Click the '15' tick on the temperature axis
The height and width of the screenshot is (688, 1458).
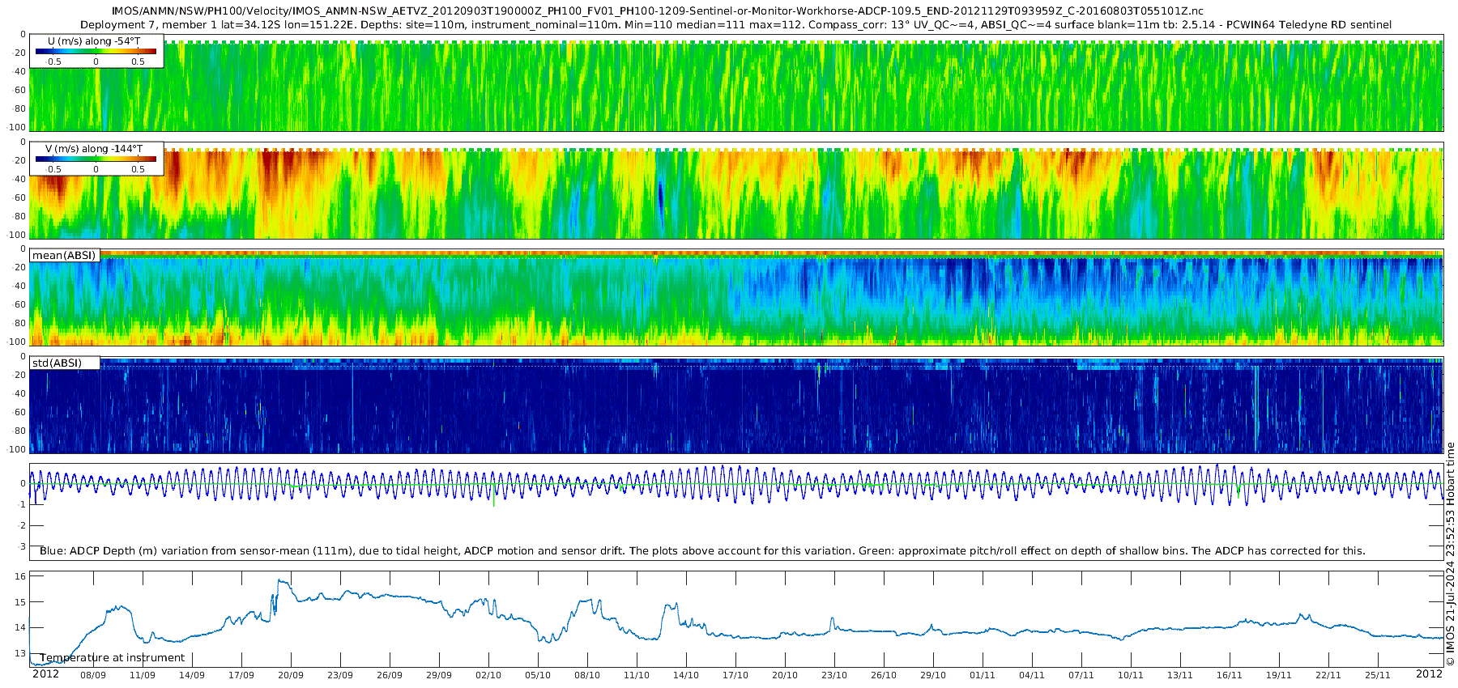click(x=21, y=602)
